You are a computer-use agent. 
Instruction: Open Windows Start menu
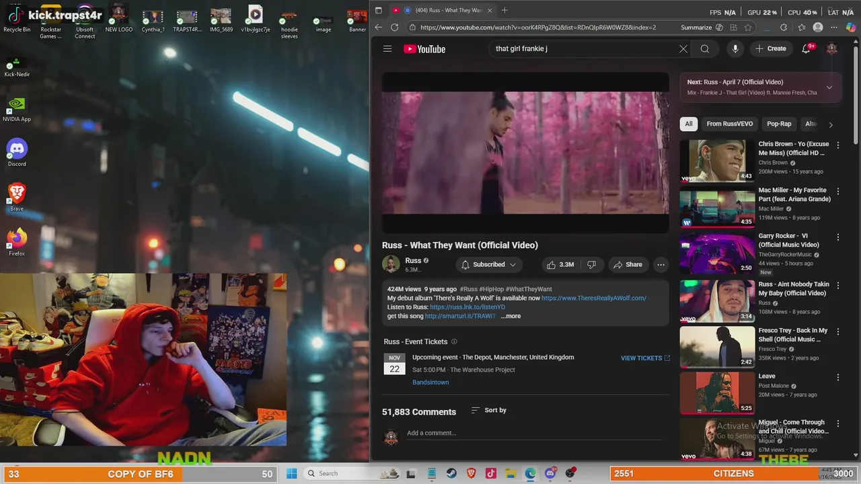click(x=291, y=473)
